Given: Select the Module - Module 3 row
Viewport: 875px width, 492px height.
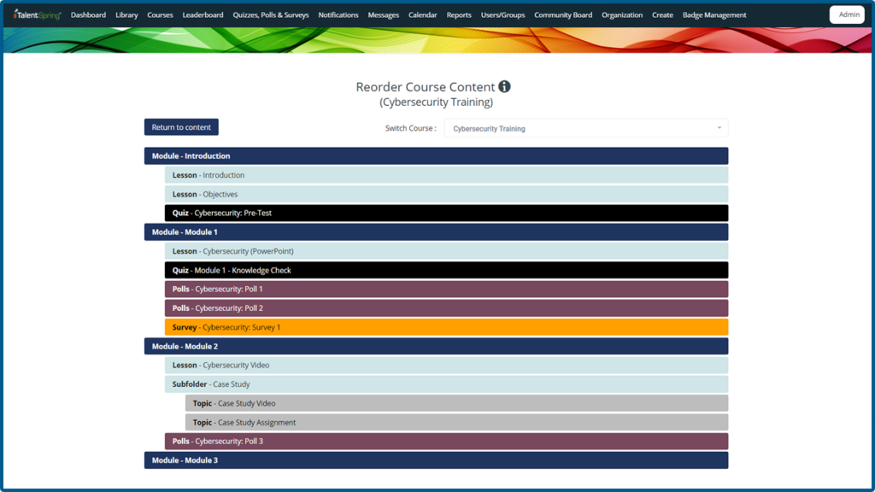Looking at the screenshot, I should coord(436,460).
